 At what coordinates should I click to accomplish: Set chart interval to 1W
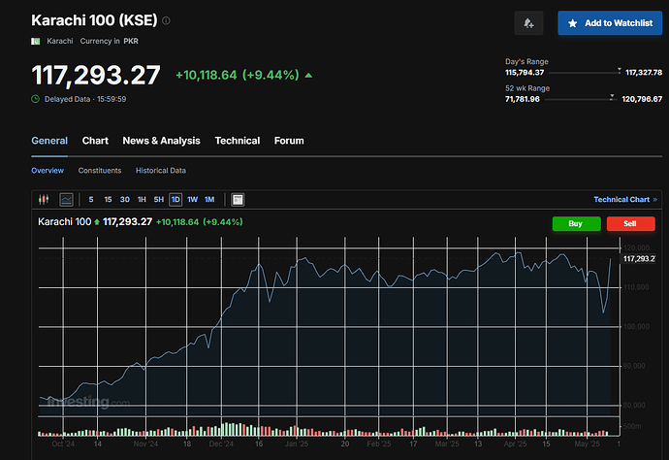[192, 199]
